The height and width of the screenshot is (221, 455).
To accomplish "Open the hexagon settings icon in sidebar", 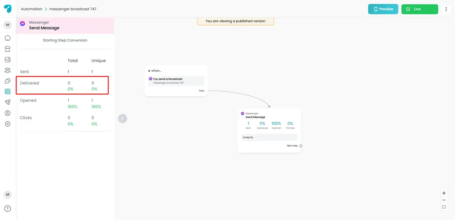I will tap(8, 124).
